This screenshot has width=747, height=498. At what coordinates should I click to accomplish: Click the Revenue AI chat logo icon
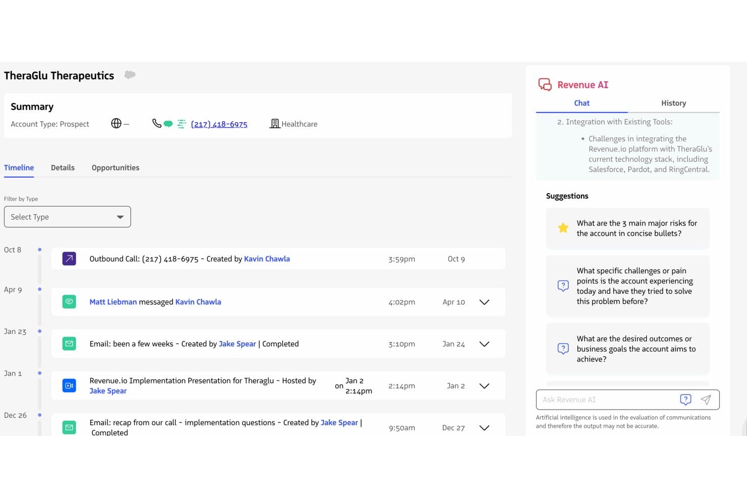pyautogui.click(x=545, y=85)
